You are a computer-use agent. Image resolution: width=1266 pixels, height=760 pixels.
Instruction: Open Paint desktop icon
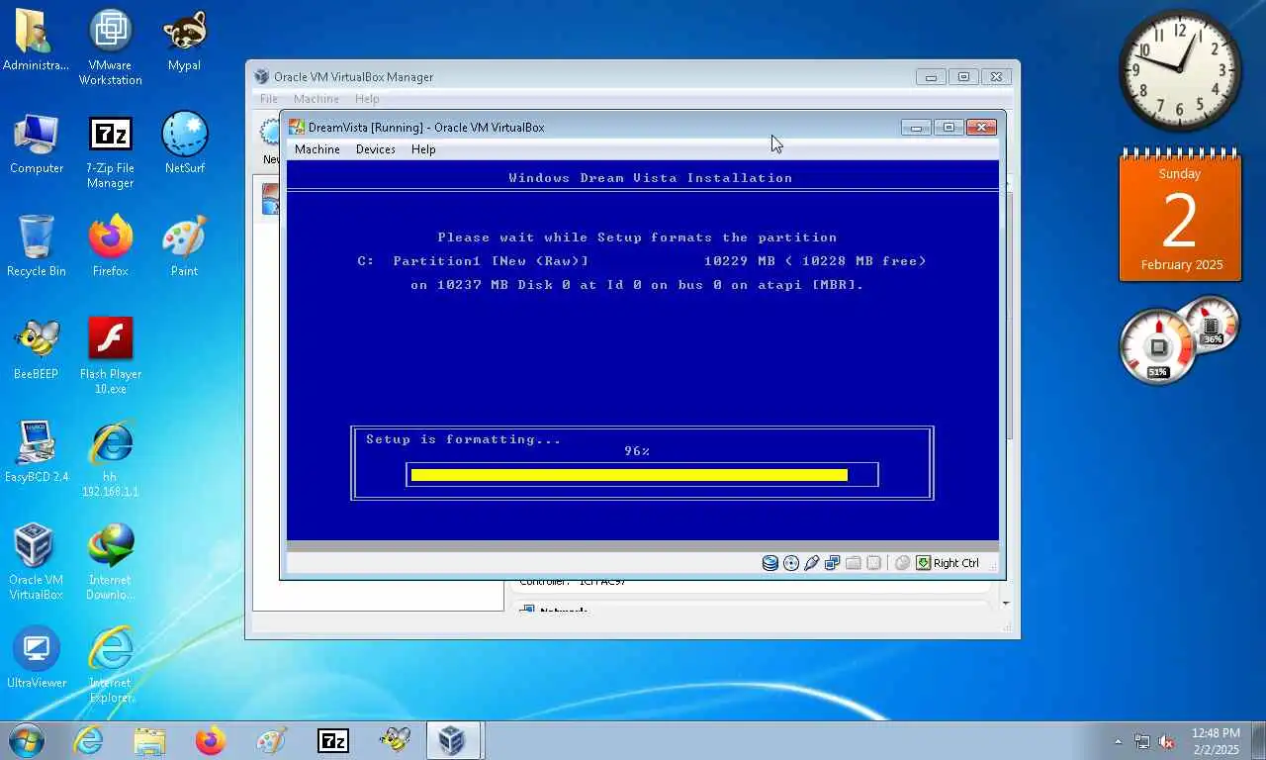[184, 246]
